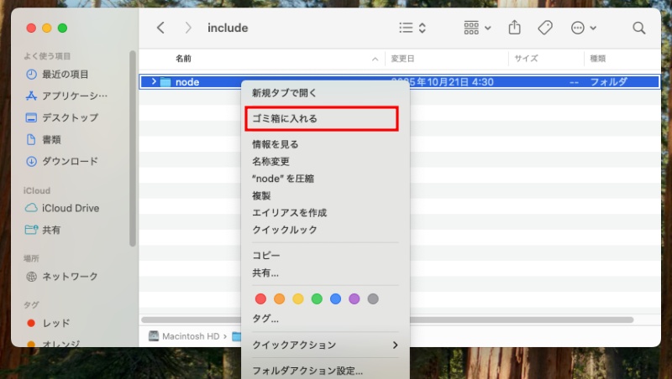Open the list view options dropdown

tap(412, 28)
